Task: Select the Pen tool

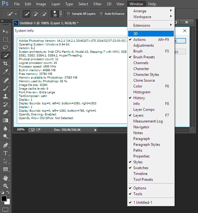Action: point(6,145)
